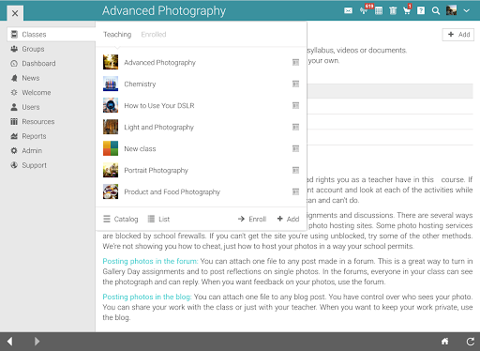Click list icon beside Chemistry
This screenshot has width=480, height=351.
pos(295,84)
